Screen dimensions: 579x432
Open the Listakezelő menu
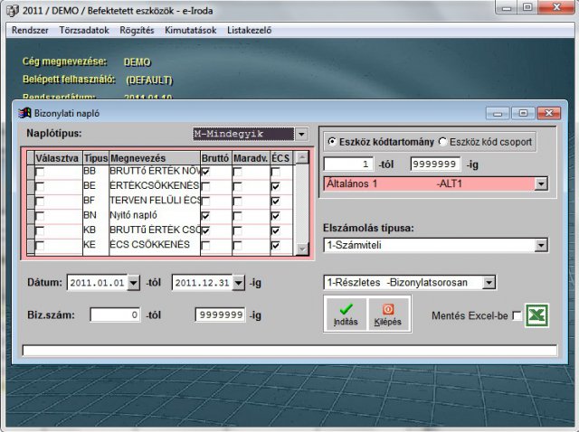pyautogui.click(x=249, y=30)
